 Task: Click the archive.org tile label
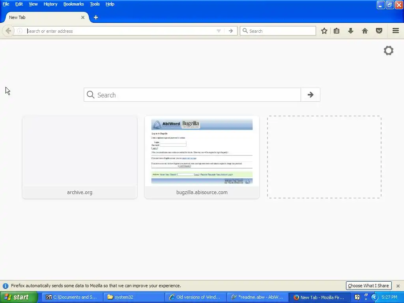(80, 192)
